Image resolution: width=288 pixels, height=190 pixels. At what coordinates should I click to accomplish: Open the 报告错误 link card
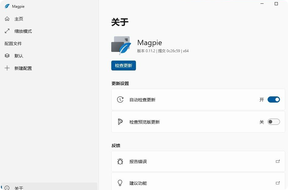(198, 161)
